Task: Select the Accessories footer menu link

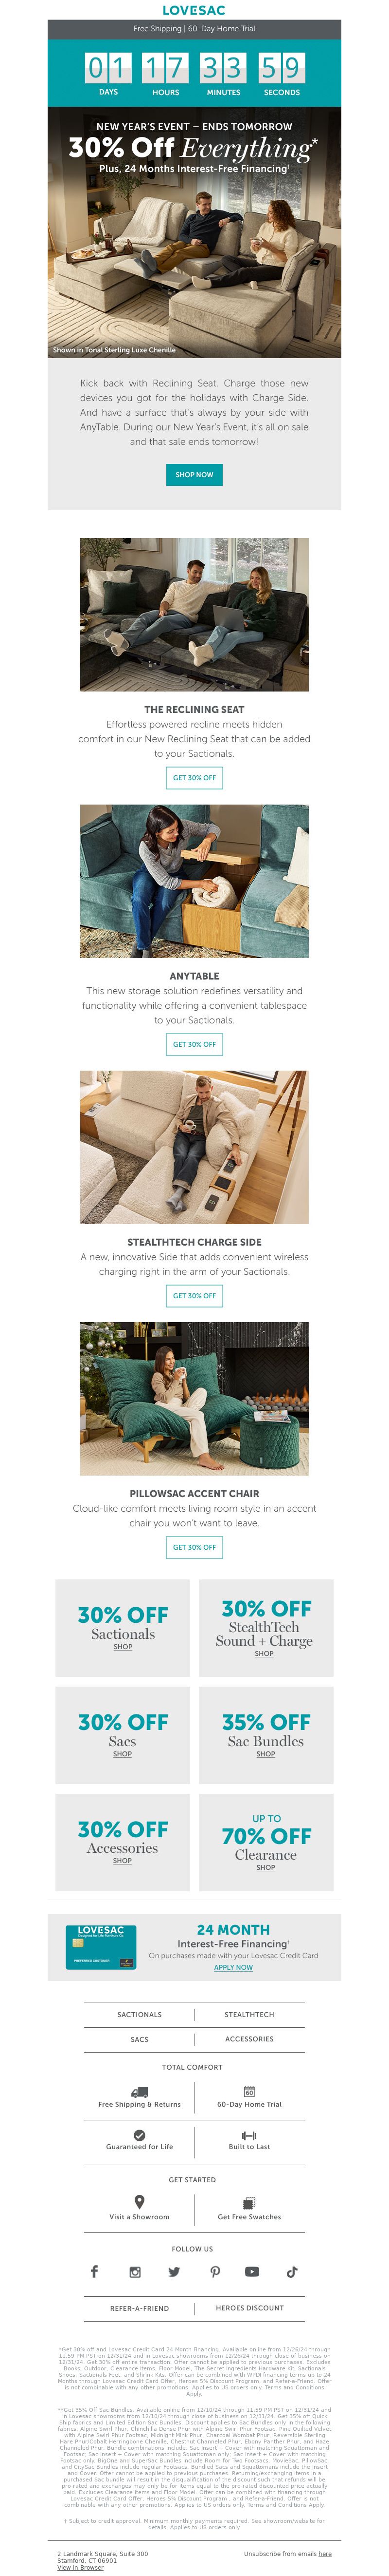Action: tap(249, 2038)
